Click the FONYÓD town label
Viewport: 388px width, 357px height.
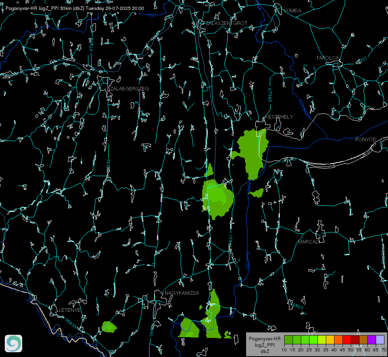point(366,140)
